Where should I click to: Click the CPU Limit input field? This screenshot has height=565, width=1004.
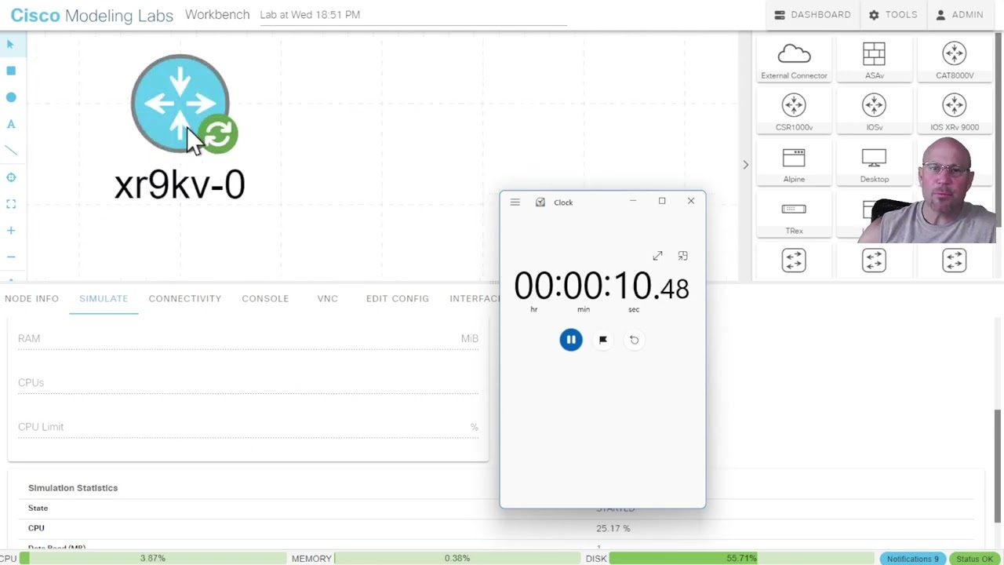click(x=248, y=427)
